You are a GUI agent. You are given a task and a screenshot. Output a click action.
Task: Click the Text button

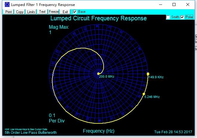point(42,12)
